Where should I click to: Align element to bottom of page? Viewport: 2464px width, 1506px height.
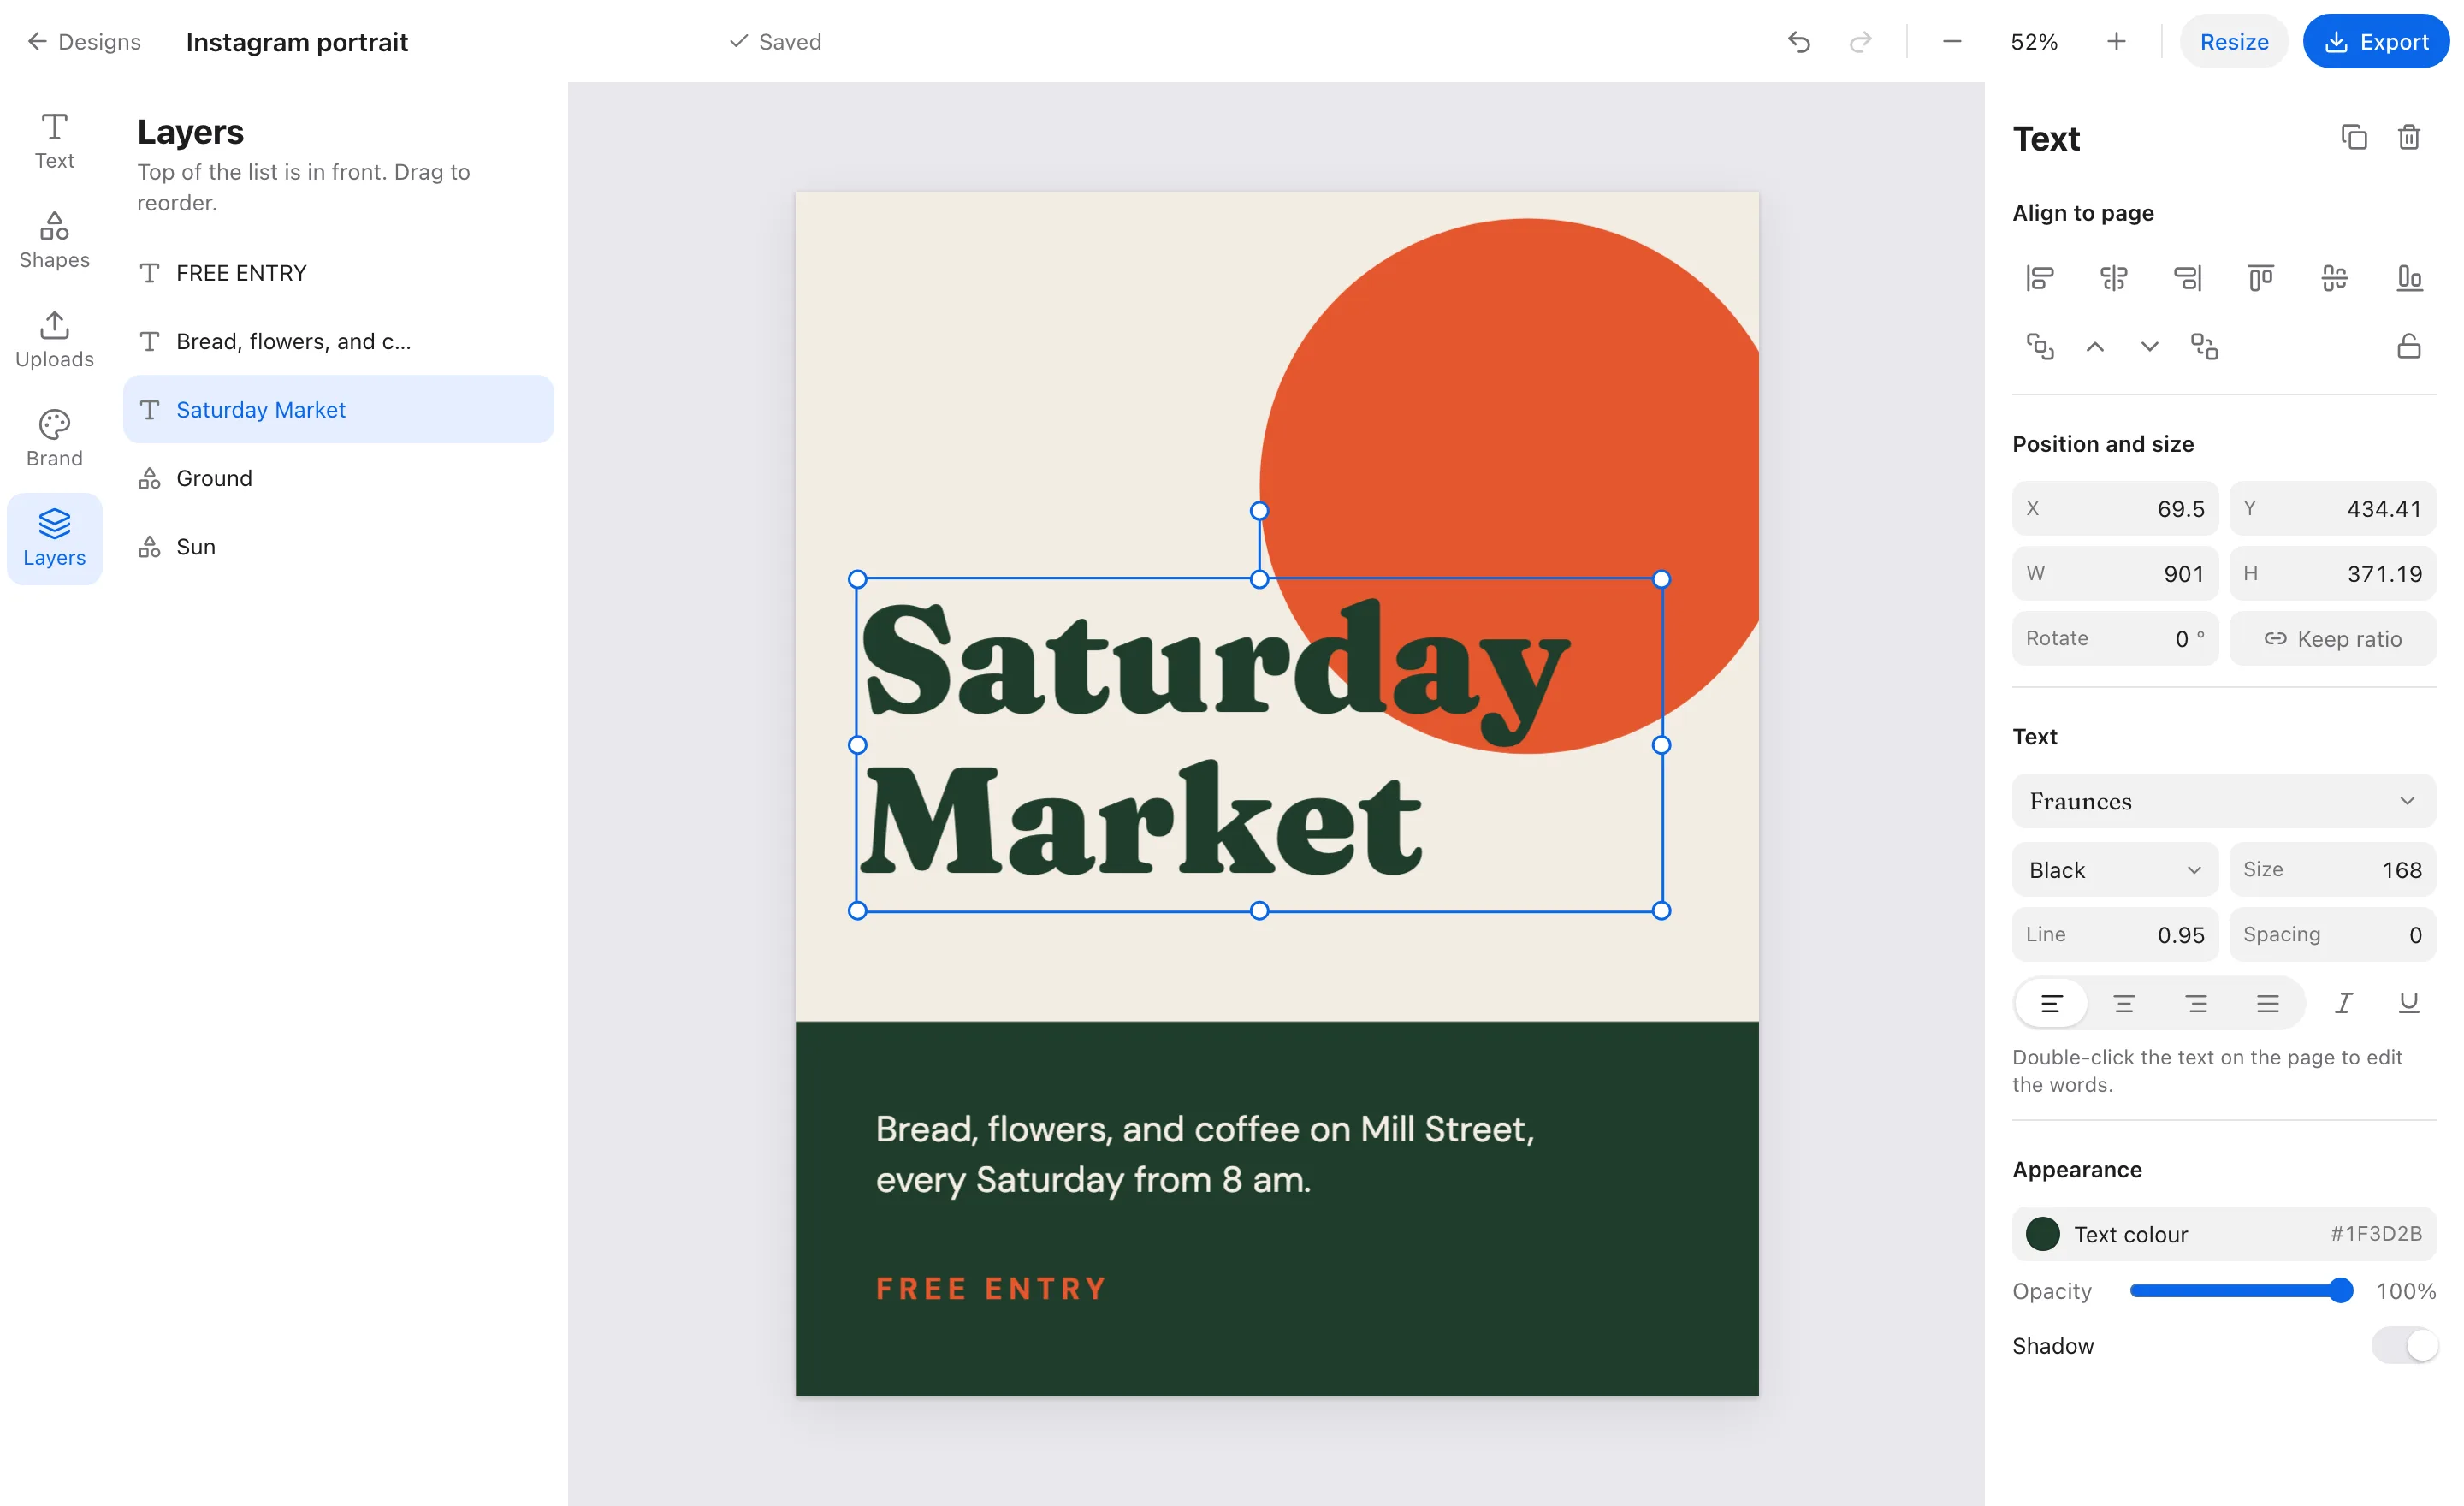click(2409, 278)
